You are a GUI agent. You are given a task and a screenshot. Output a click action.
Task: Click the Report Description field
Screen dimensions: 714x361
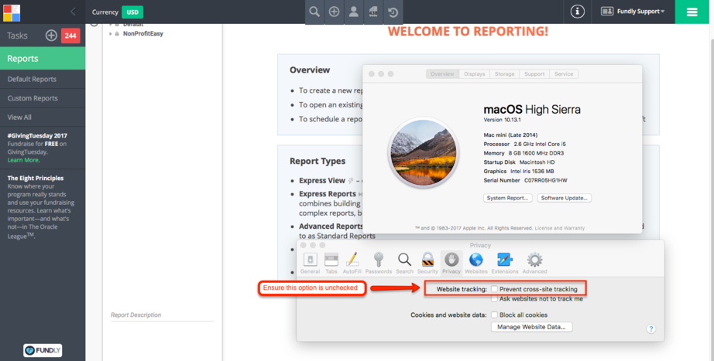click(162, 315)
